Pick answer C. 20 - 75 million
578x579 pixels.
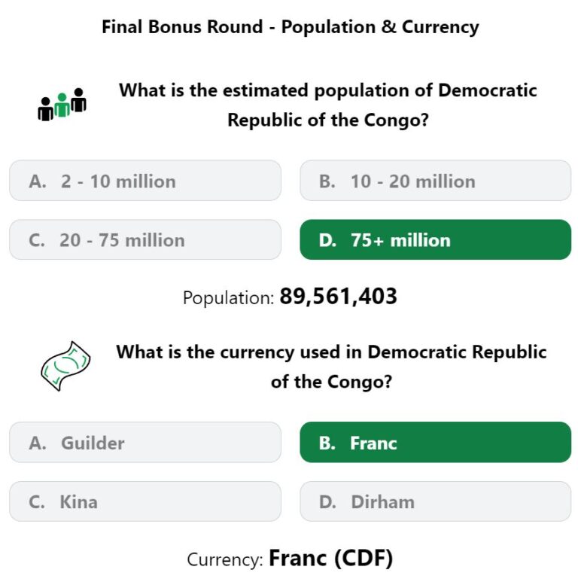[x=145, y=239]
